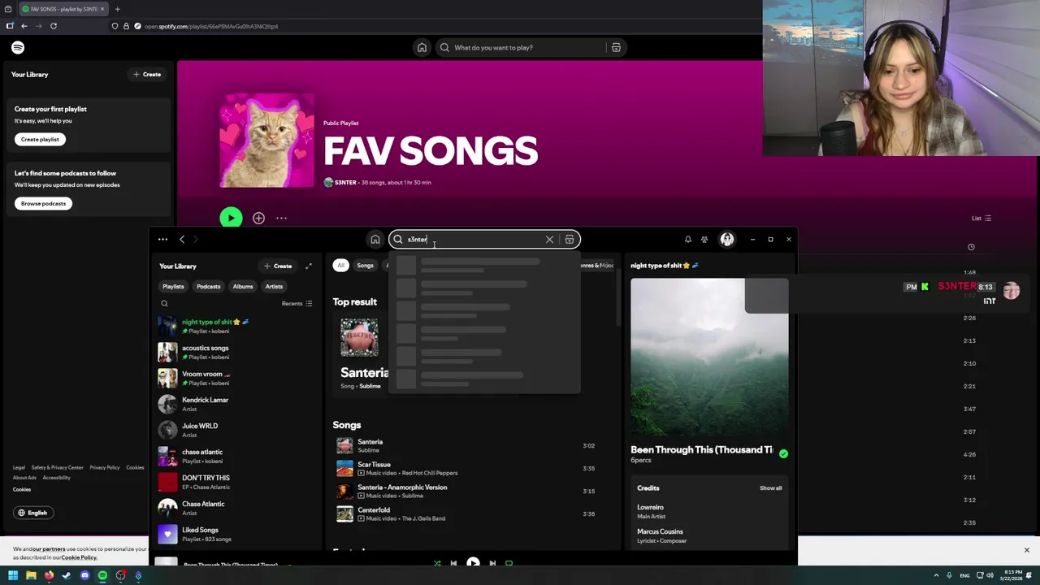Click the Spotify logo in web player
This screenshot has height=585, width=1040.
tap(18, 48)
